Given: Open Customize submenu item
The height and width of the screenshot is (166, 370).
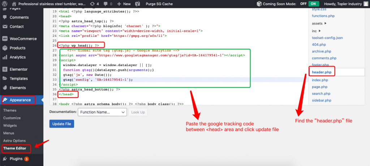Looking at the screenshot, I should 12,118.
